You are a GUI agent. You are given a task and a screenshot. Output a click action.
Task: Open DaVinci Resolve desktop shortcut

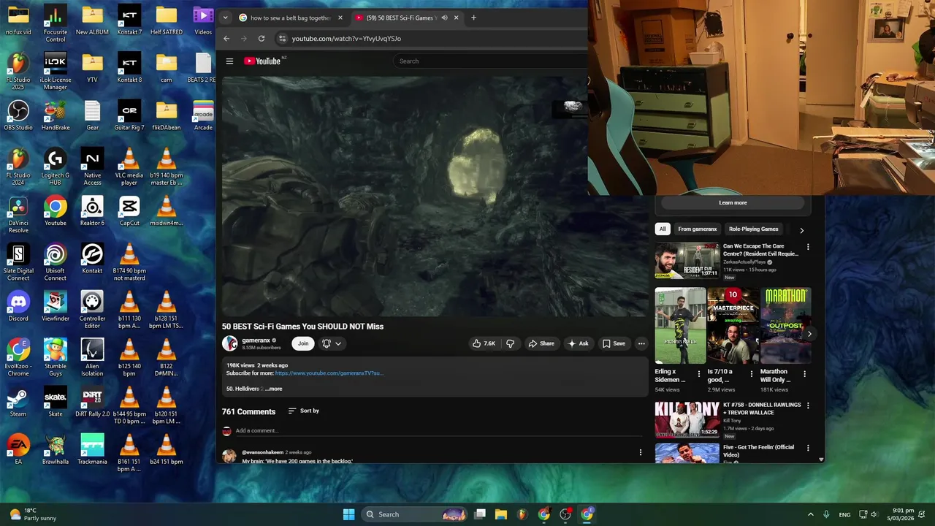[x=18, y=215]
